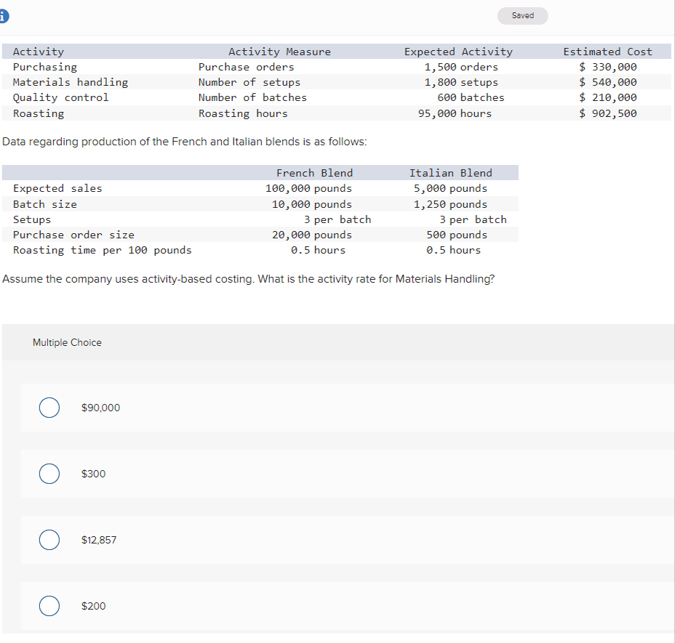Click the Activity column header
The image size is (675, 643).
[39, 51]
